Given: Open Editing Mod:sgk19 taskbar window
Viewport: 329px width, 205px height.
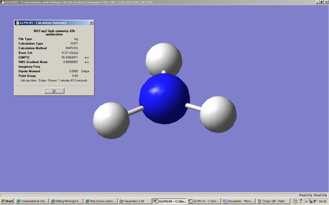Looking at the screenshot, I should 66,201.
